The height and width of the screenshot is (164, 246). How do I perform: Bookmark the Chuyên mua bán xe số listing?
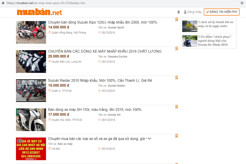tap(177, 136)
